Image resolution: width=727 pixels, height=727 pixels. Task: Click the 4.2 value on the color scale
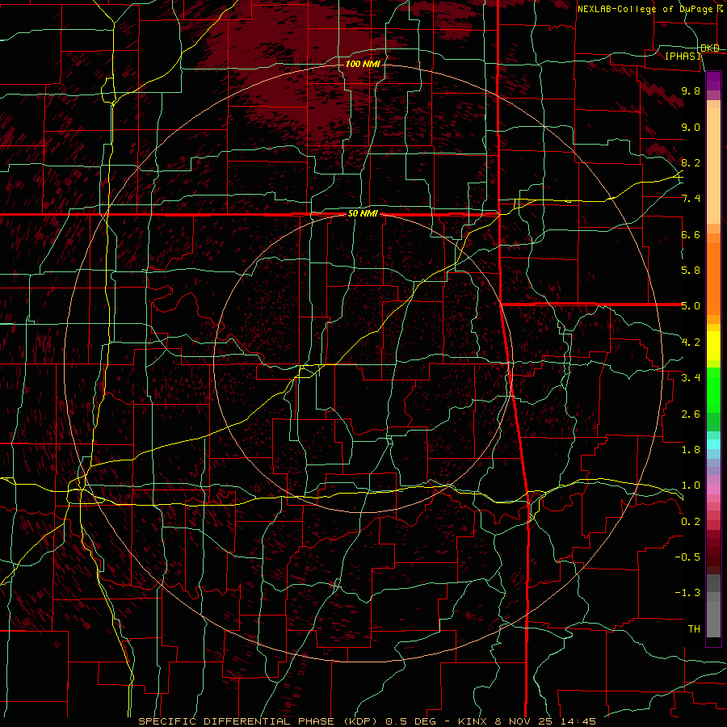click(x=691, y=342)
